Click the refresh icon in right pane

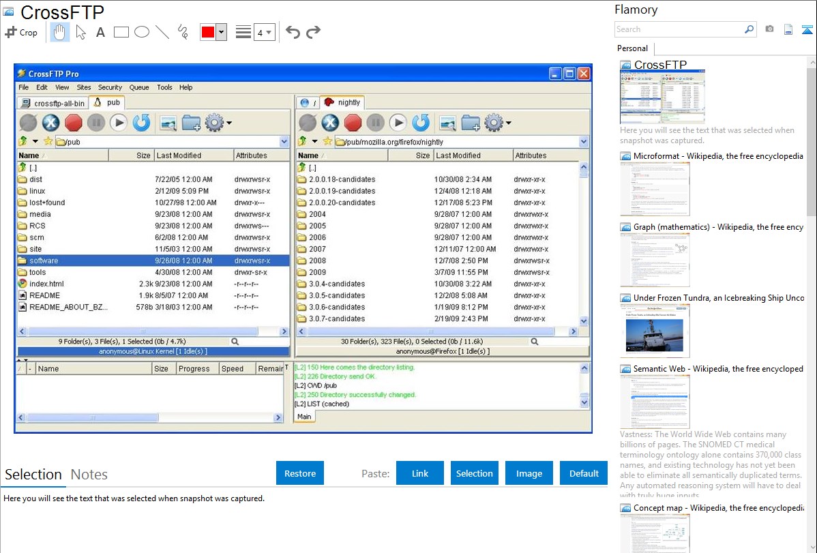click(x=421, y=123)
